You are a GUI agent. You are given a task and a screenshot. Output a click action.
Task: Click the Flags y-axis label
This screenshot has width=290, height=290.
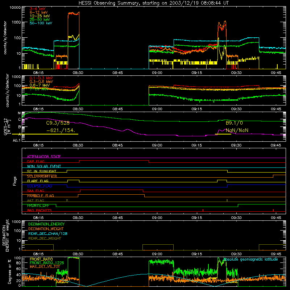[15, 181]
